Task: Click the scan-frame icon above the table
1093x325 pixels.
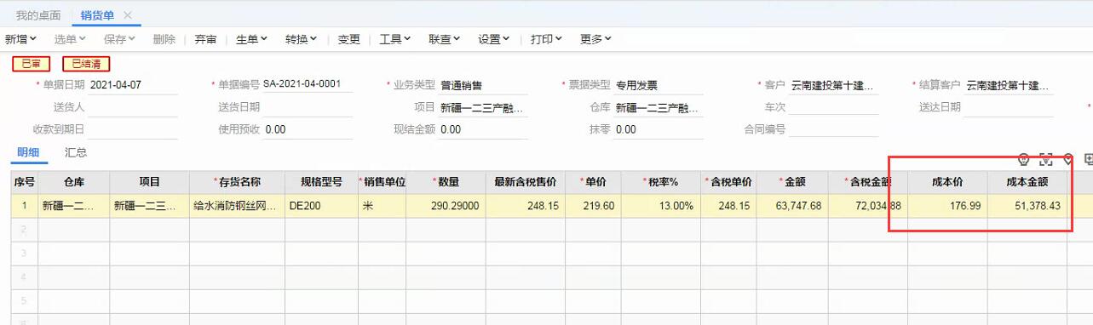Action: [x=1046, y=159]
